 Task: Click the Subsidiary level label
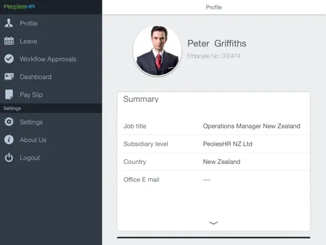pyautogui.click(x=145, y=144)
